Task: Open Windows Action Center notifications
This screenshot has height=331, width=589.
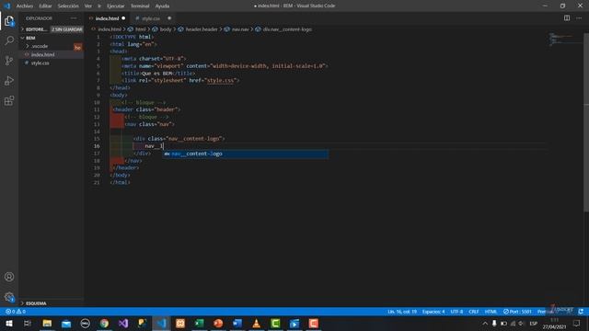Action: (x=577, y=323)
